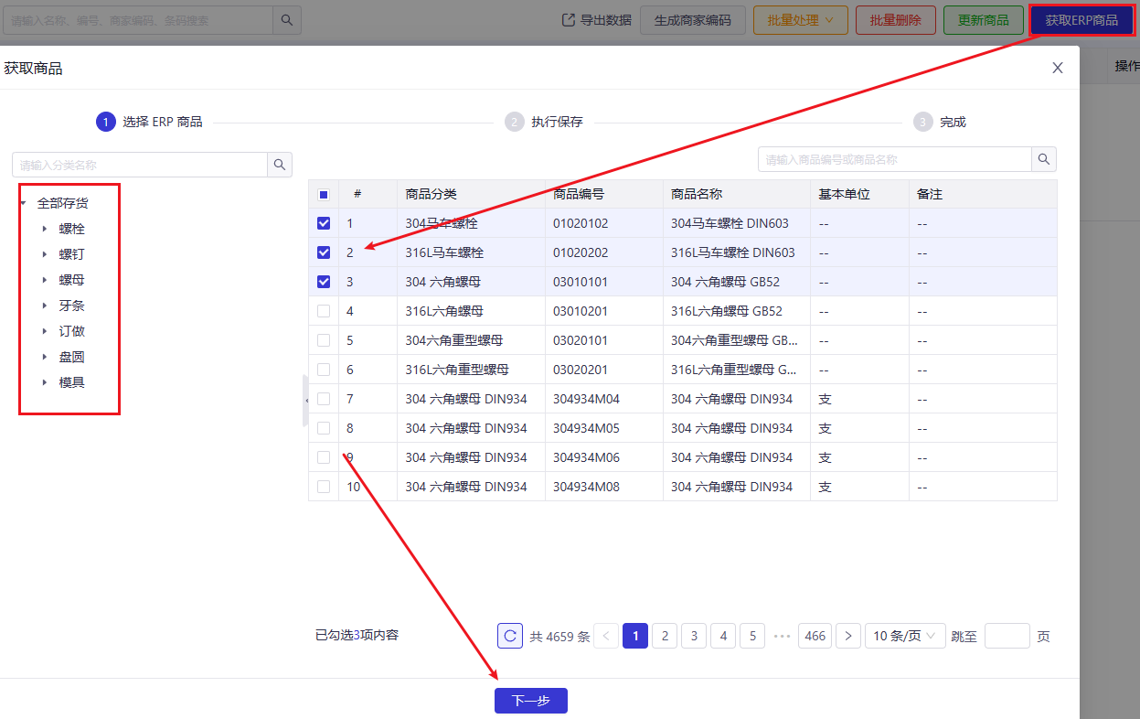Check row 6 316L六角重型螺母 checkbox
The height and width of the screenshot is (719, 1140).
(x=324, y=370)
